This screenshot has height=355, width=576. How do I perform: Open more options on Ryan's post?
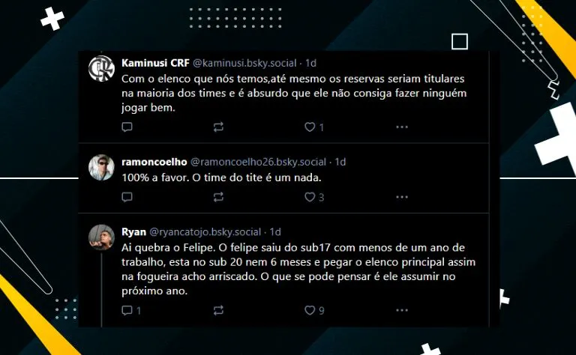402,310
